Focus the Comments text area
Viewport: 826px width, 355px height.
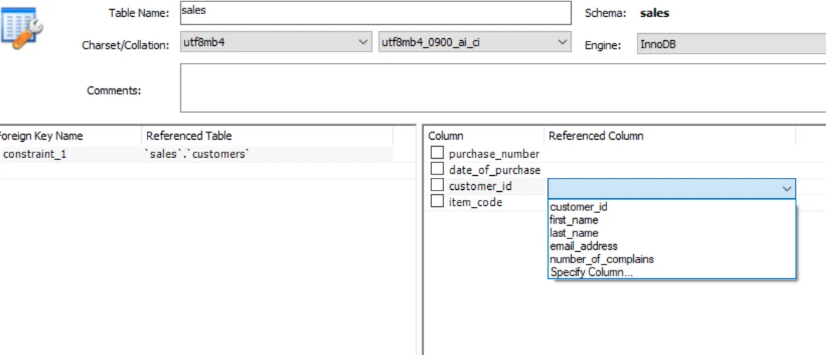tap(502, 88)
